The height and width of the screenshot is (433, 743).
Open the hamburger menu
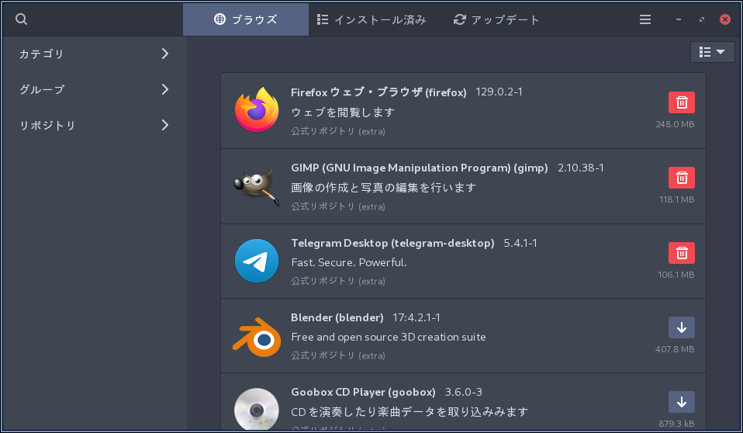[645, 19]
